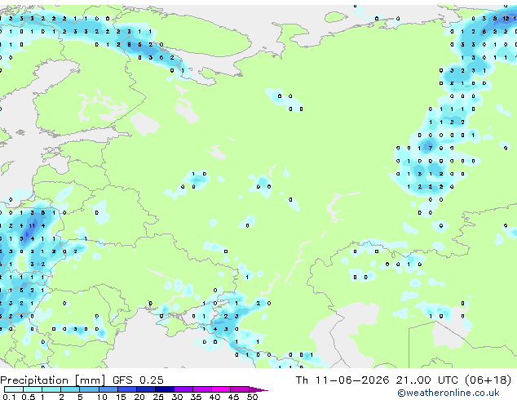Pick the legend swatch between 5 and 10
The height and width of the screenshot is (400, 517).
[x=89, y=389]
